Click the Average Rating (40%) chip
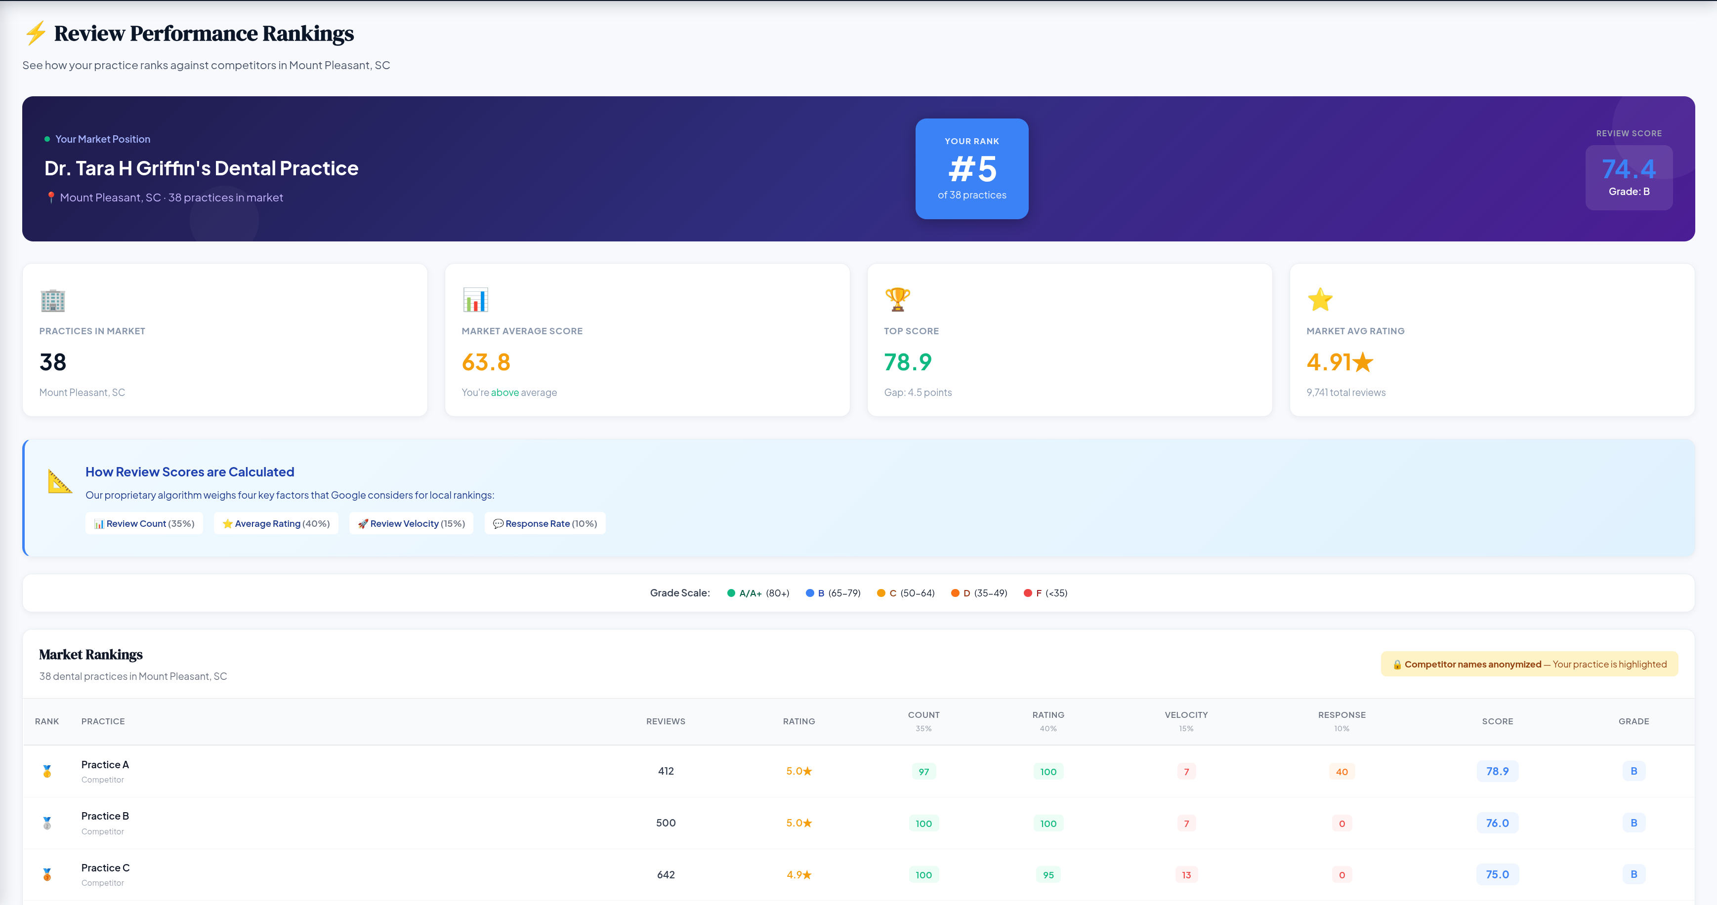Image resolution: width=1717 pixels, height=905 pixels. (x=276, y=523)
